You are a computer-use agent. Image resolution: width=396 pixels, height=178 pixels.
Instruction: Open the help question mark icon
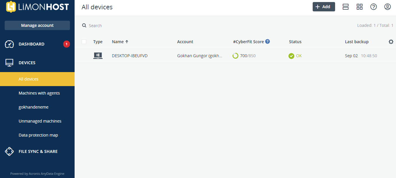pyautogui.click(x=374, y=7)
